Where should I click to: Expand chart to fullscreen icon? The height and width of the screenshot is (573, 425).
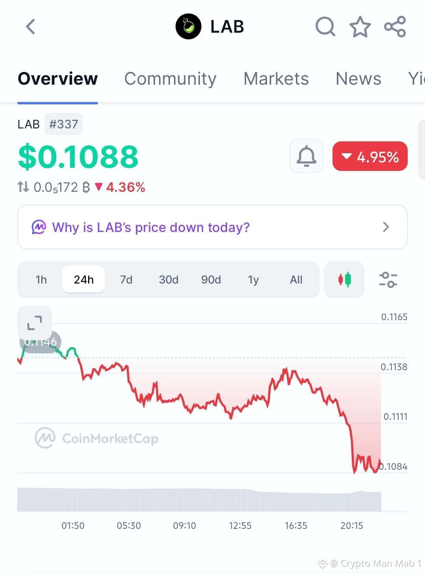tap(35, 323)
